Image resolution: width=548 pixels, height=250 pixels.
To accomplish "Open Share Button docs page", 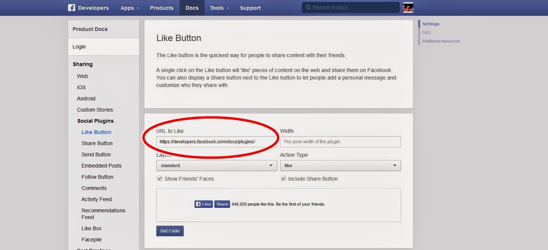I will pyautogui.click(x=97, y=143).
